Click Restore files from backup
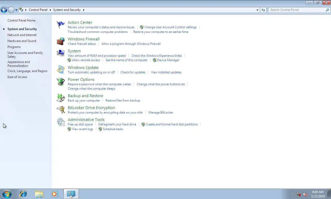Viewport: 331px width, 199px height. coord(123,101)
